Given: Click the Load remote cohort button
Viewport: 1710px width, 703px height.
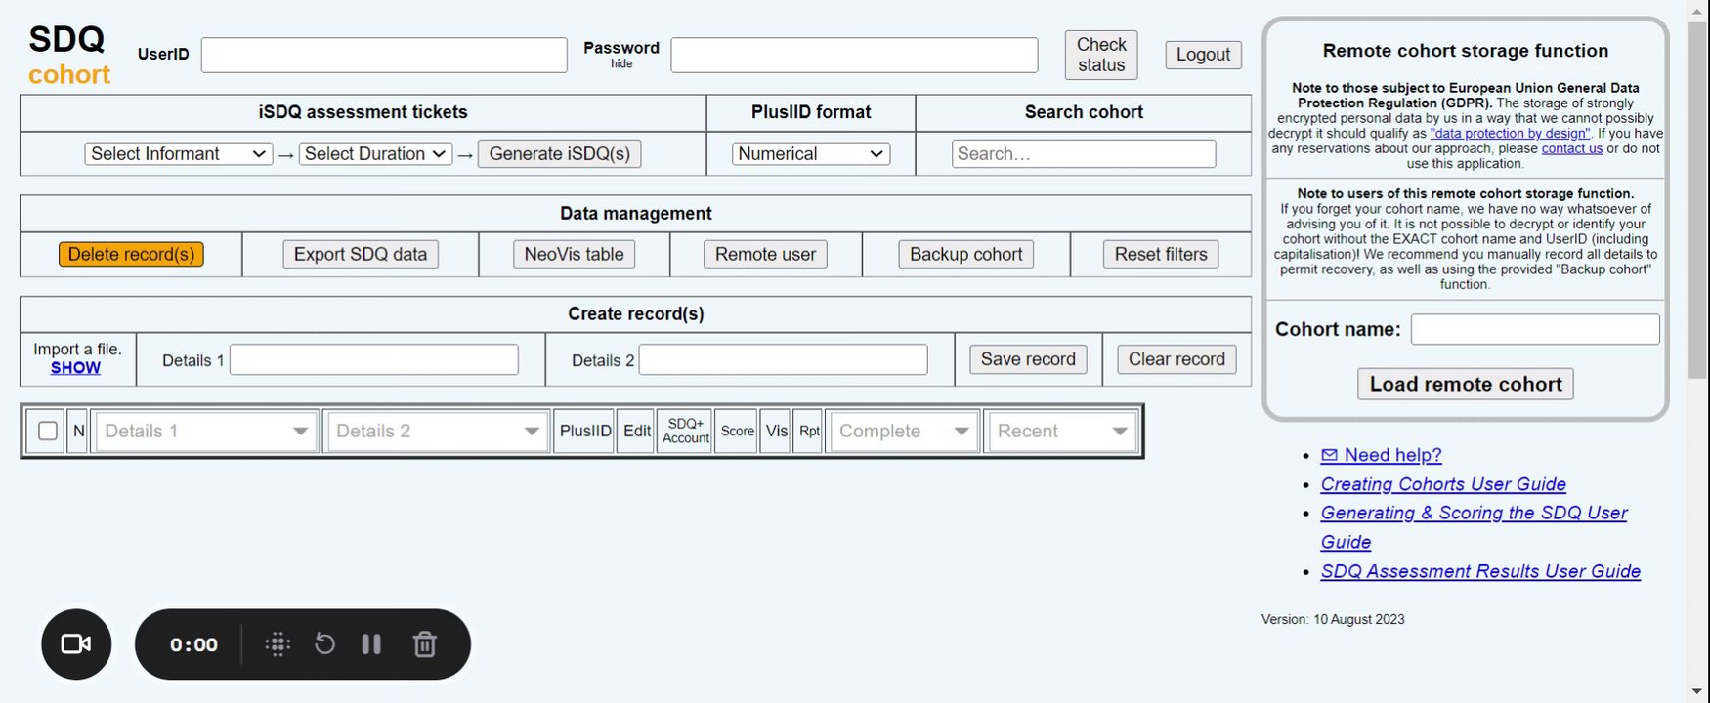Looking at the screenshot, I should (1465, 384).
